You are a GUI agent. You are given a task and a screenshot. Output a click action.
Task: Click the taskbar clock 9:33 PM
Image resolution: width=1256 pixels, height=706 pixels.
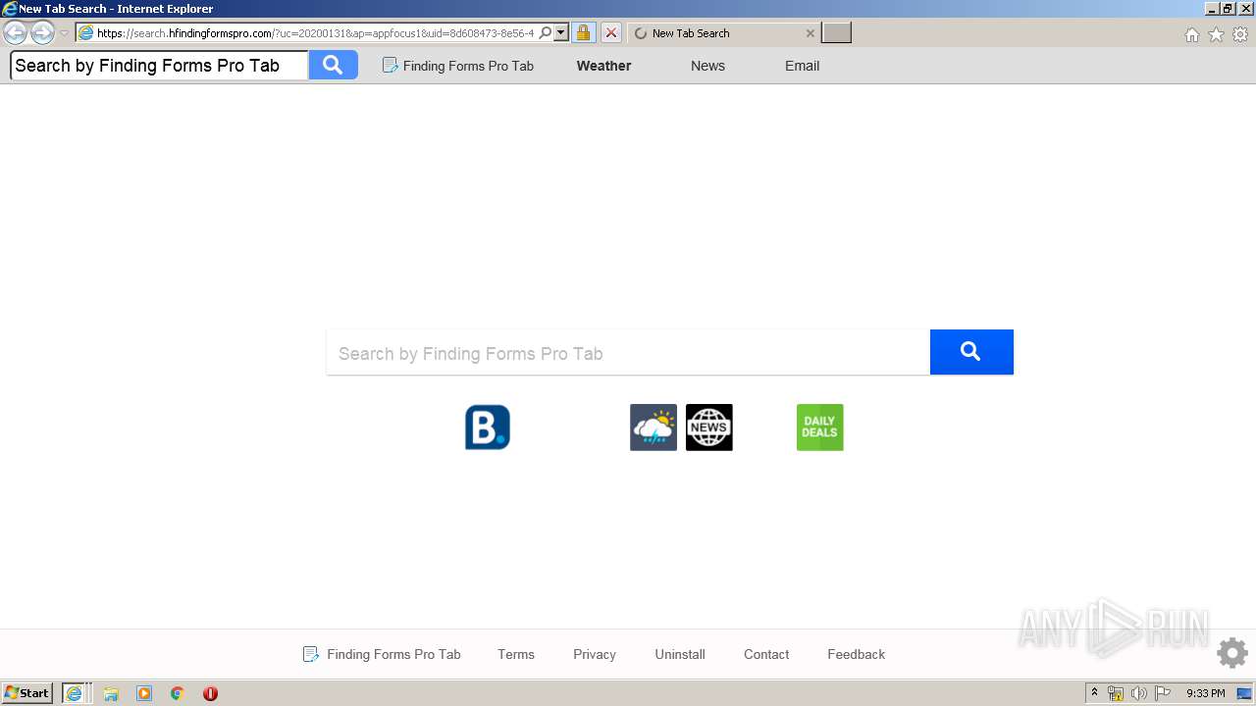[x=1206, y=693]
